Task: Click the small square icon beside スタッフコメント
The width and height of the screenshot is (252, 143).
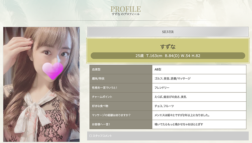Action: tap(90, 136)
